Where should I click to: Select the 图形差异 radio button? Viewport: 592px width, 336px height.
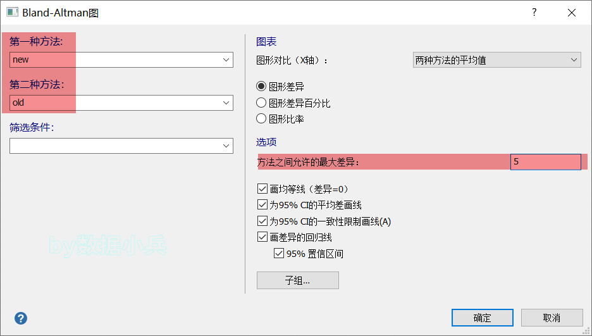[x=261, y=86]
